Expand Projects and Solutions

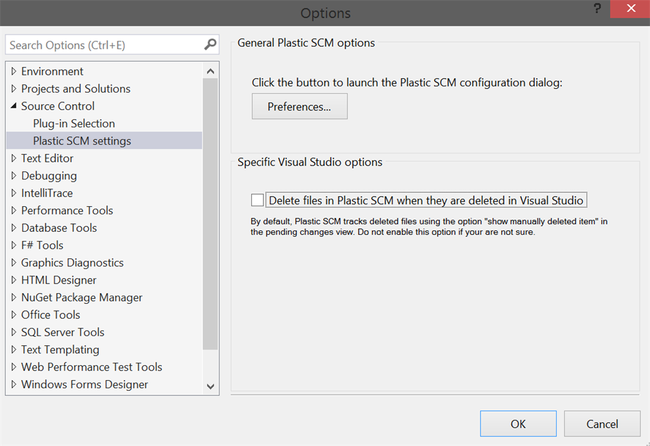point(14,88)
